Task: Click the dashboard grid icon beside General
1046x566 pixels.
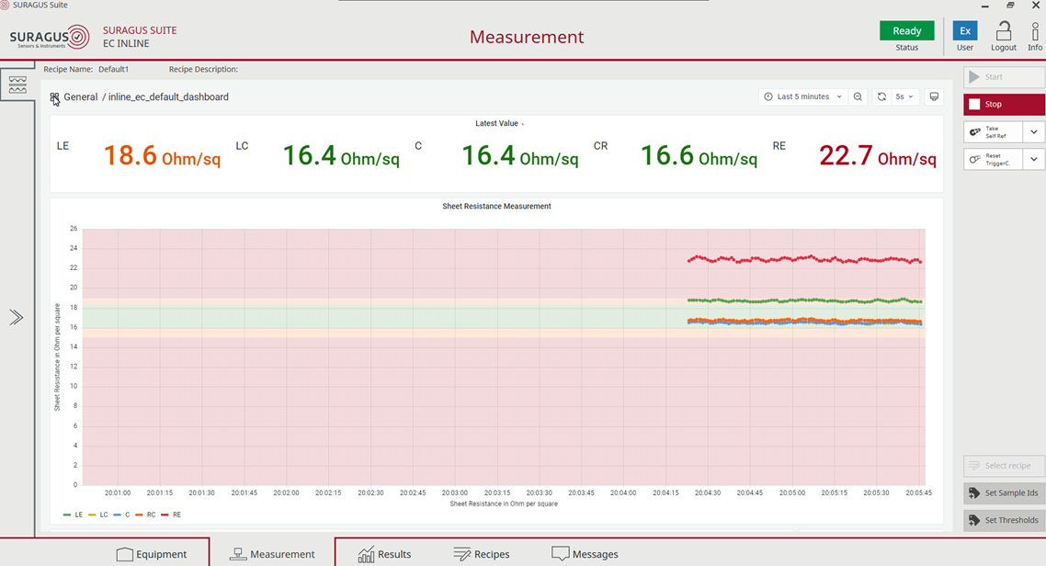Action: point(55,97)
